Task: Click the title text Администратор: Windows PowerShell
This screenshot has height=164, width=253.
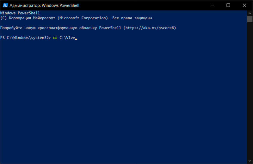Action: pyautogui.click(x=44, y=5)
